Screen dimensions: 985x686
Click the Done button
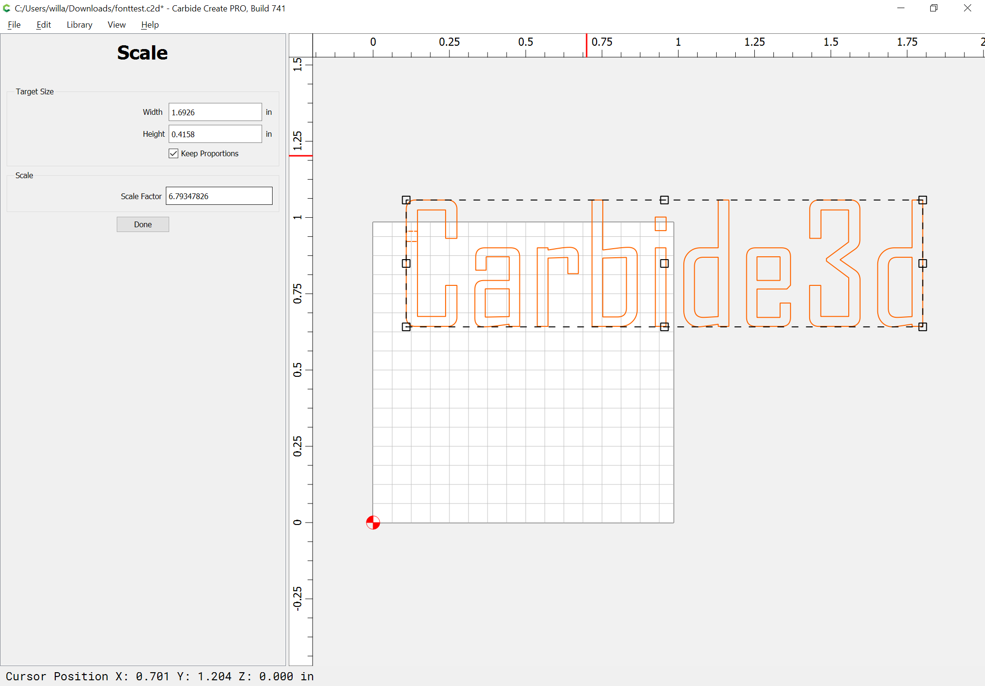[143, 224]
